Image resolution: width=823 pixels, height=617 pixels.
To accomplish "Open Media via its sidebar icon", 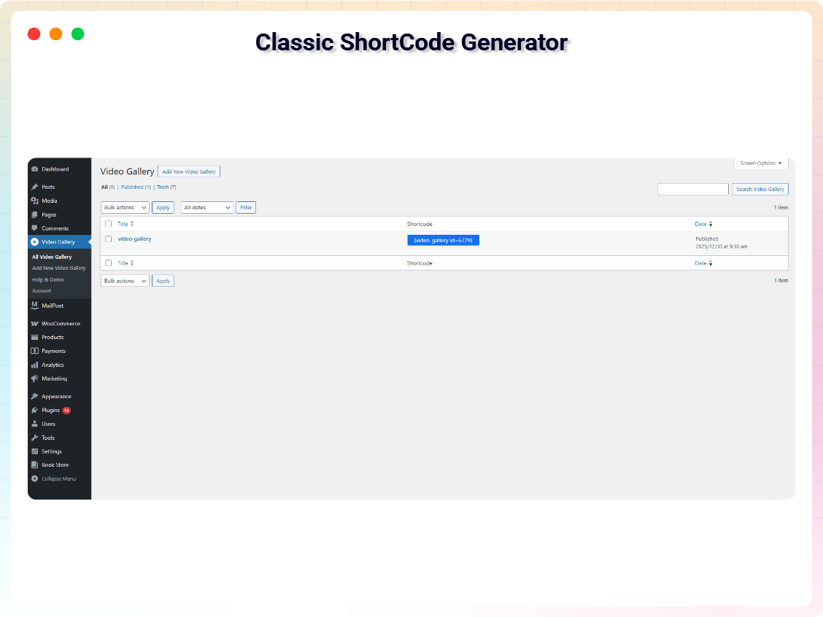I will pos(34,201).
